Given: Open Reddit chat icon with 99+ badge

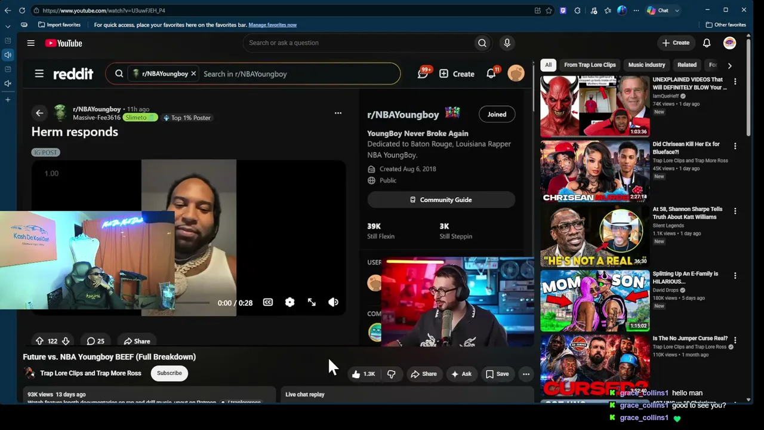Looking at the screenshot, I should [423, 73].
